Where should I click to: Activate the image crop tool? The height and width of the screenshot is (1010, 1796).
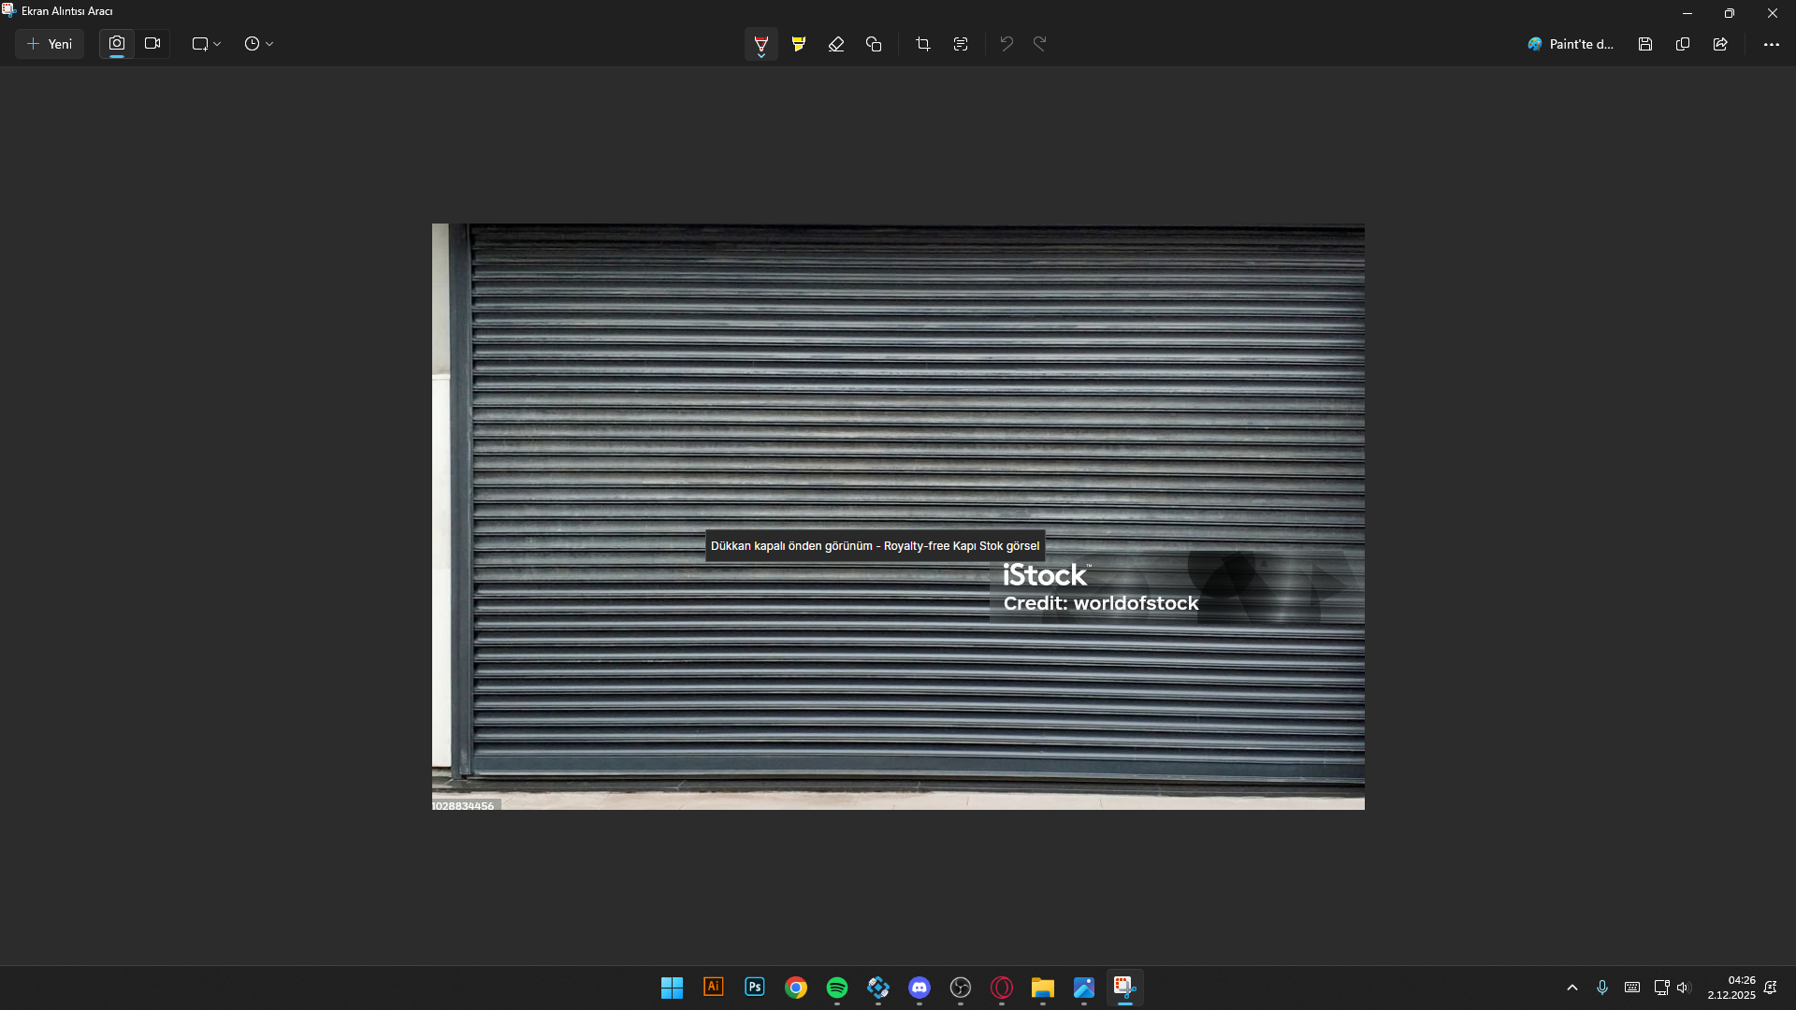pos(922,44)
